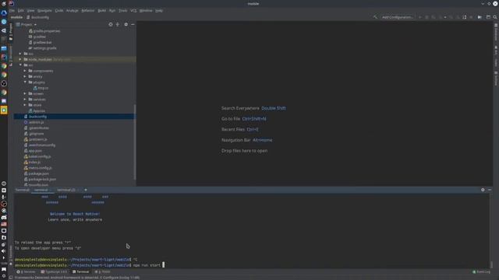
Task: Open the Window menu
Action: click(x=146, y=10)
